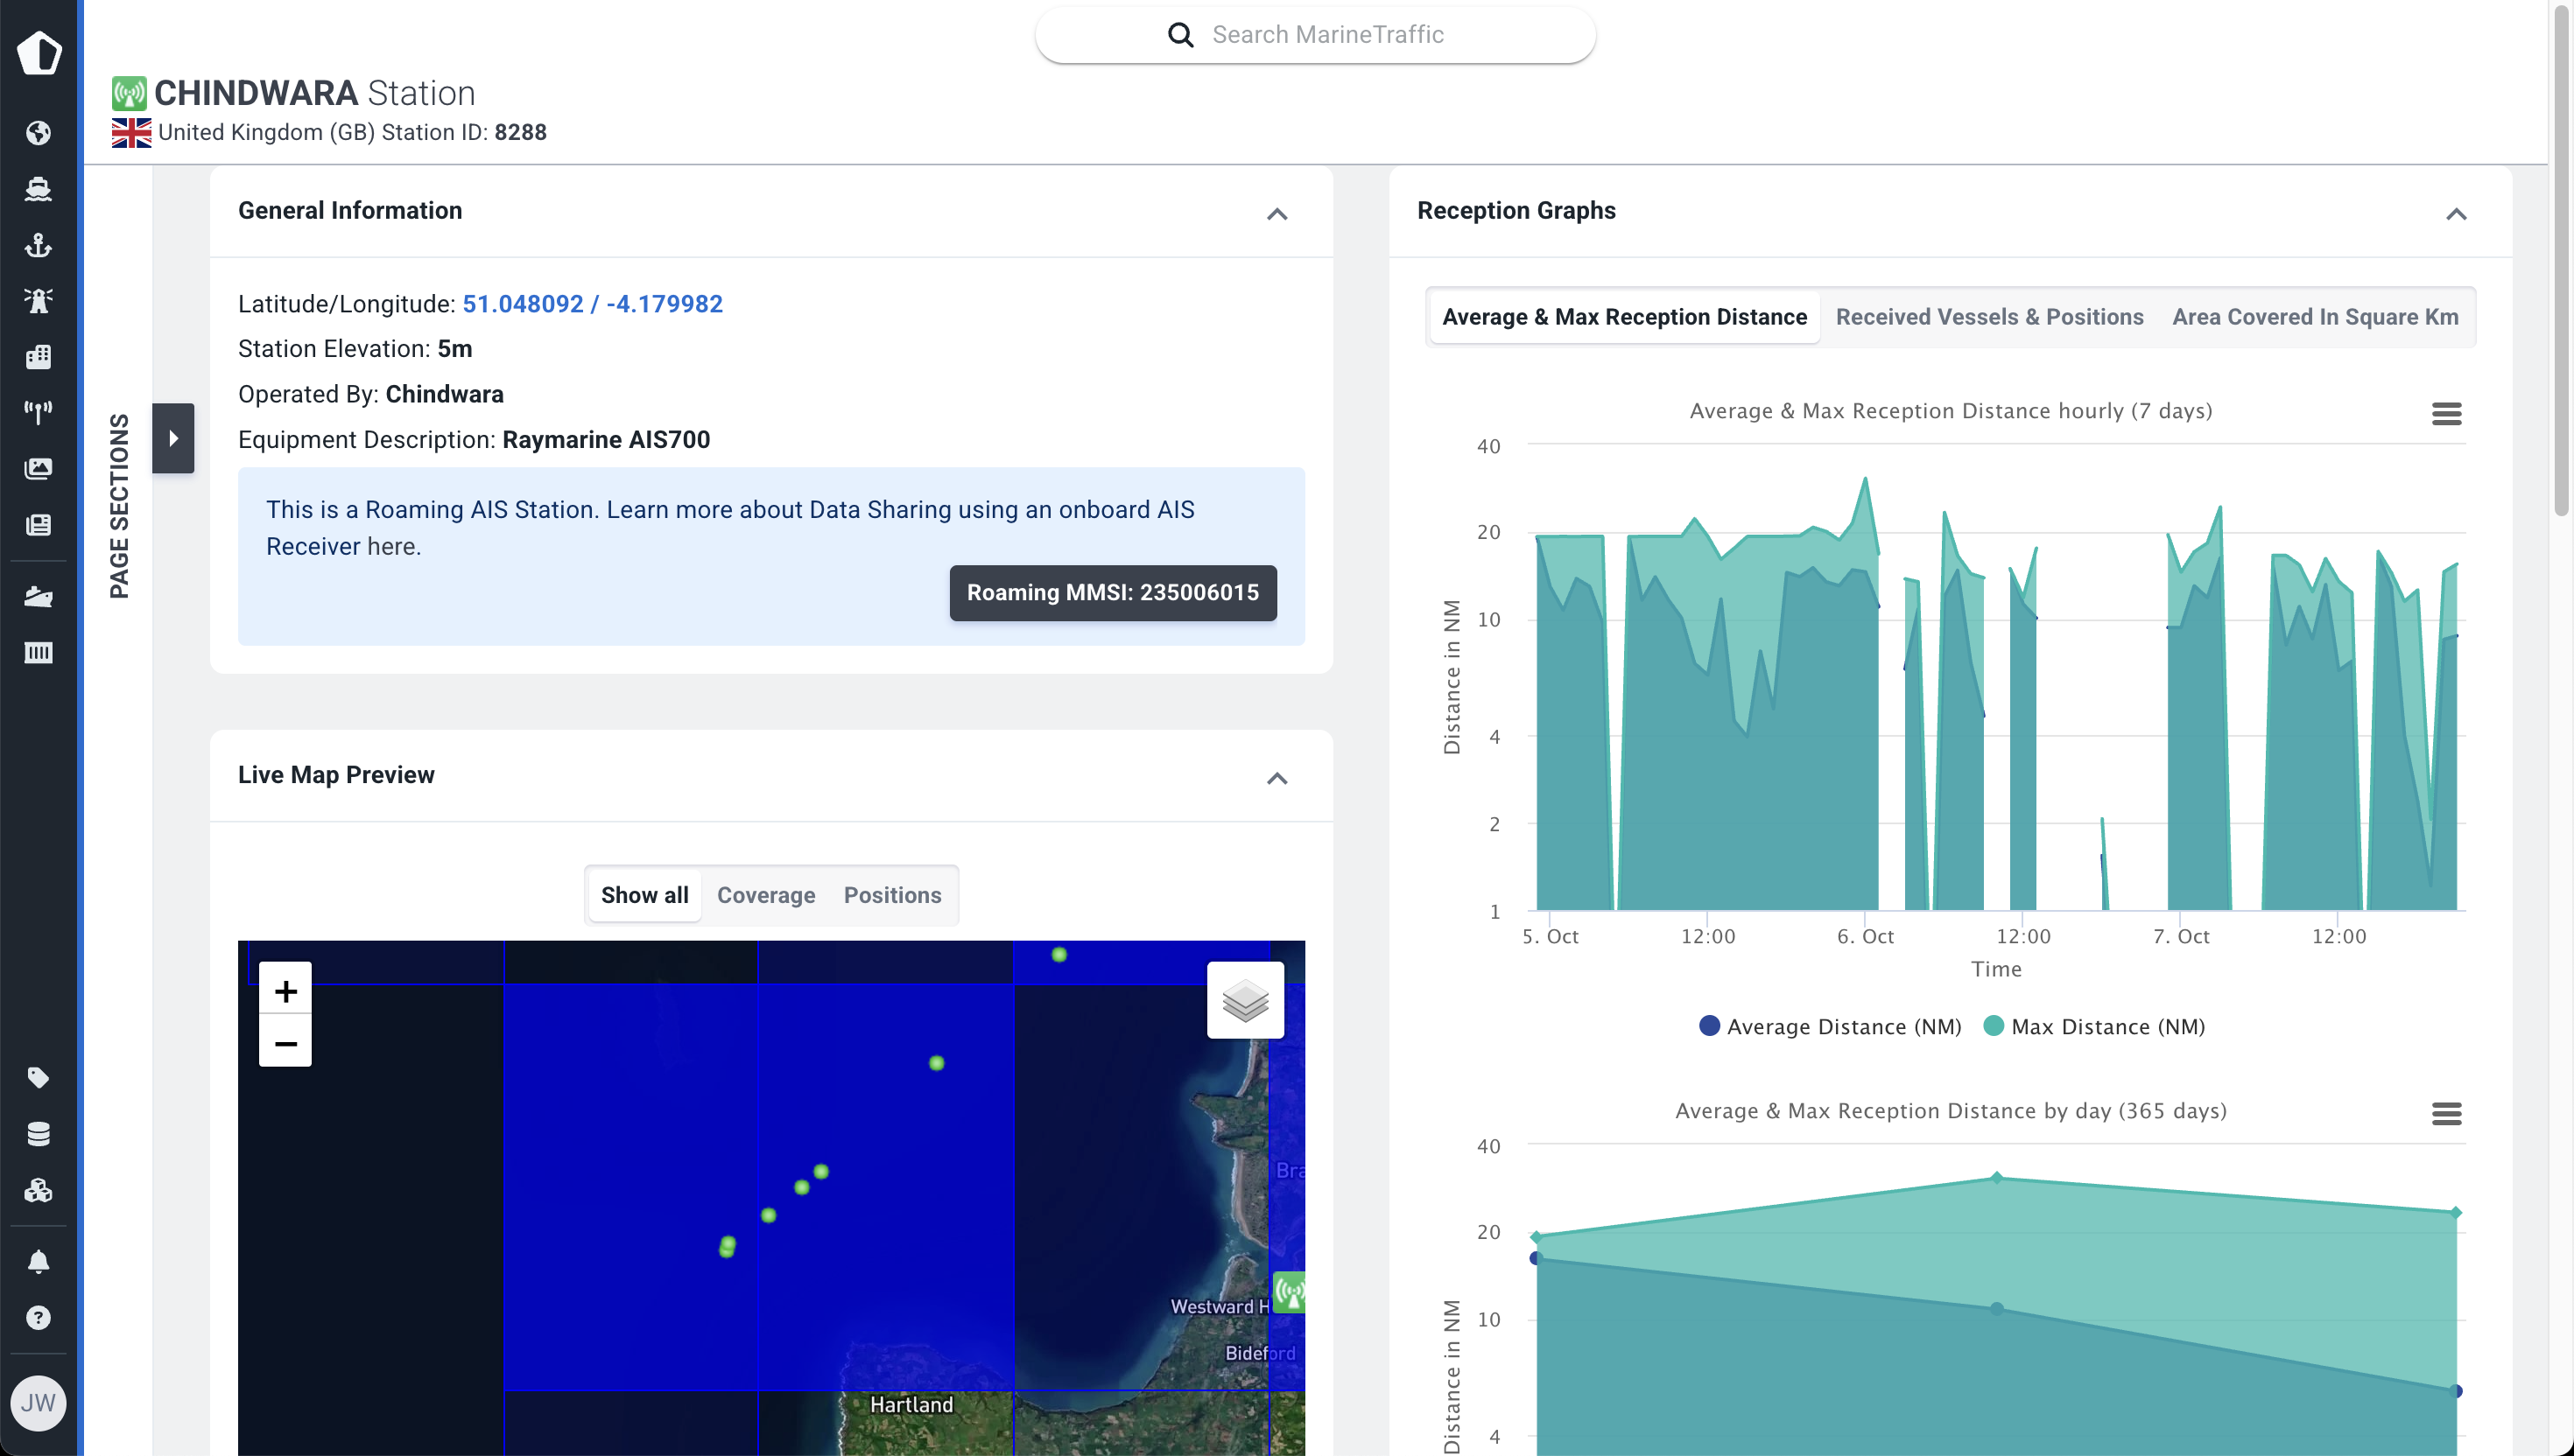Open the ports anchor sidebar icon
This screenshot has height=1456, width=2574.
pos(38,245)
